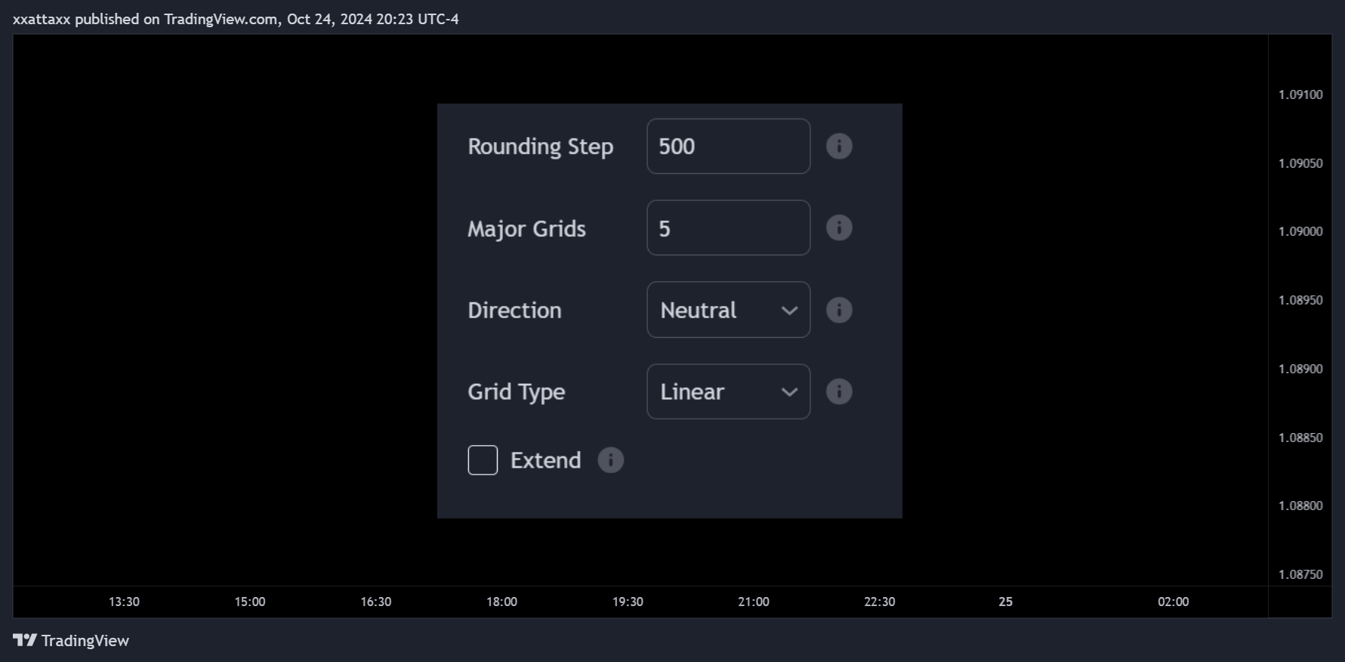The image size is (1345, 662).
Task: Enable the Extend checkbox
Action: (x=483, y=460)
